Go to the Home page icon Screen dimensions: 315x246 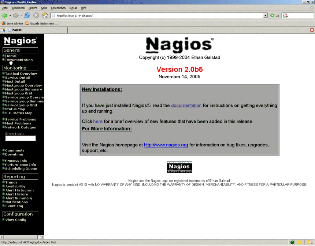coord(45,15)
